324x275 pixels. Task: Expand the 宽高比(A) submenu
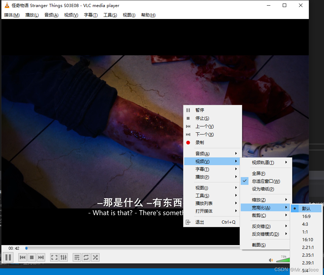[265, 208]
